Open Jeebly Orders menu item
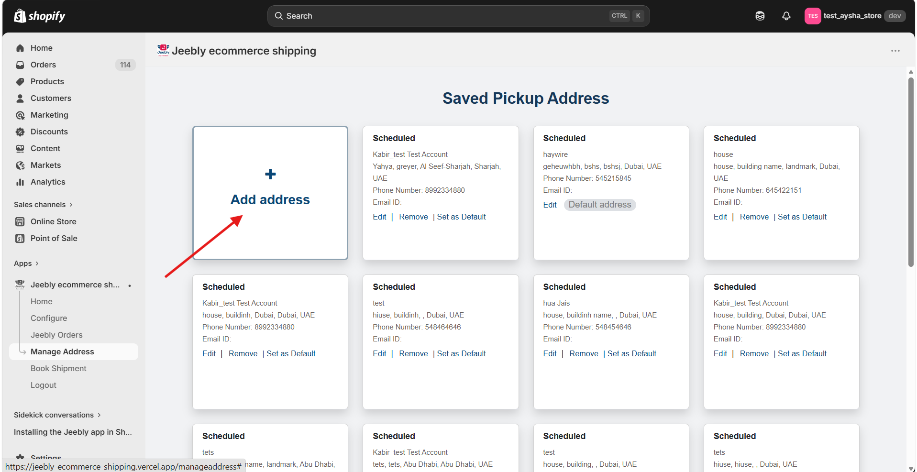The height and width of the screenshot is (472, 917). coord(56,335)
